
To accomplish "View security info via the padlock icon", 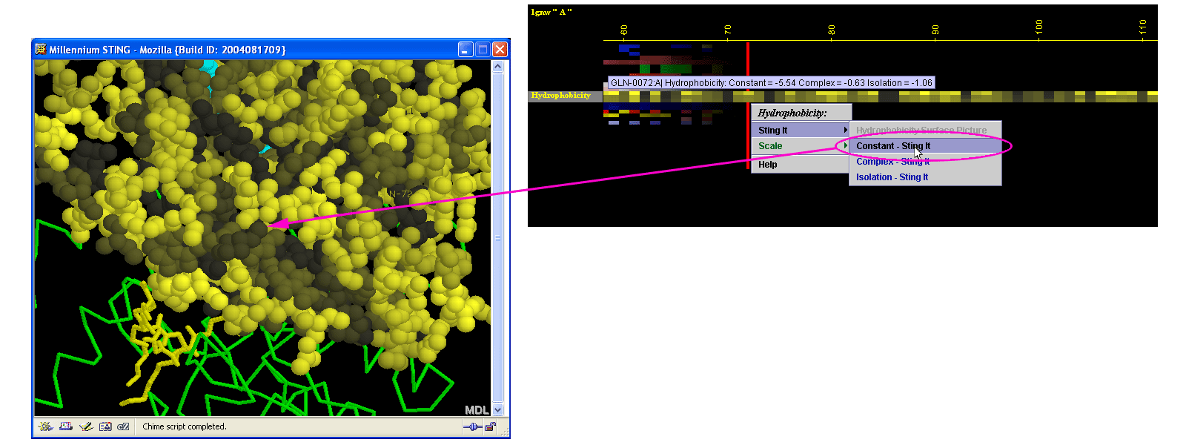I will [491, 427].
